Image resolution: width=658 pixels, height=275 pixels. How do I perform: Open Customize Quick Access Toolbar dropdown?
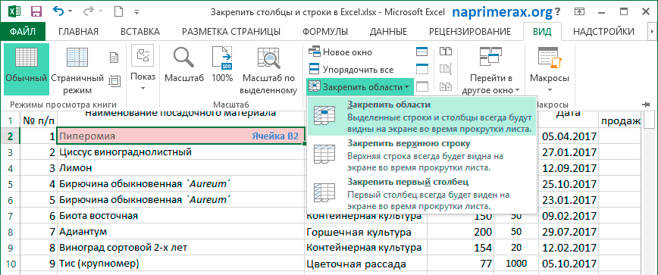pyautogui.click(x=136, y=11)
